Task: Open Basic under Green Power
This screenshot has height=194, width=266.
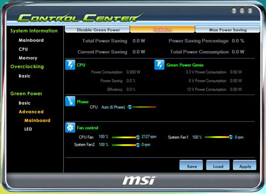Action: [24, 103]
